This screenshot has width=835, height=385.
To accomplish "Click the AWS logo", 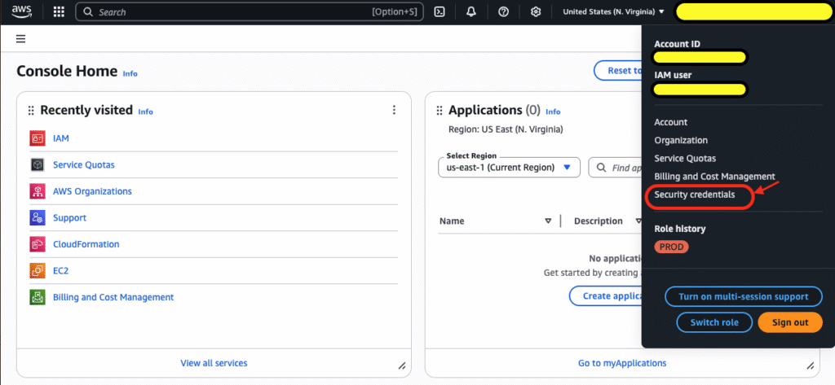I will [21, 11].
